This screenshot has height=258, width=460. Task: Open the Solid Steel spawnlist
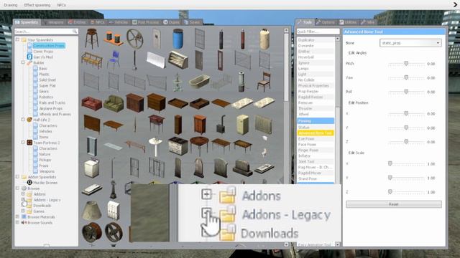tap(47, 80)
